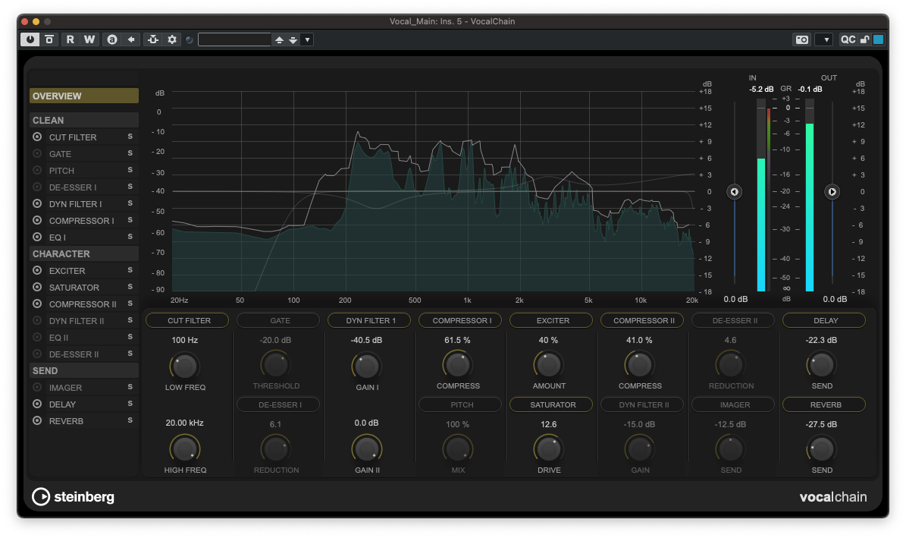Open the preset management dropdown arrow
Viewport: 906px width, 538px height.
coord(307,40)
